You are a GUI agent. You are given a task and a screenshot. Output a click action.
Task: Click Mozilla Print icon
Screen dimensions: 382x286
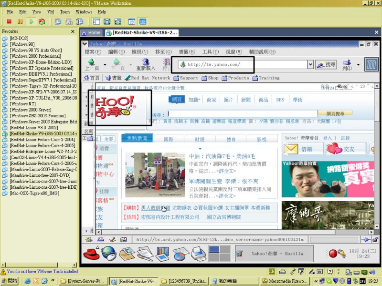click(x=347, y=64)
